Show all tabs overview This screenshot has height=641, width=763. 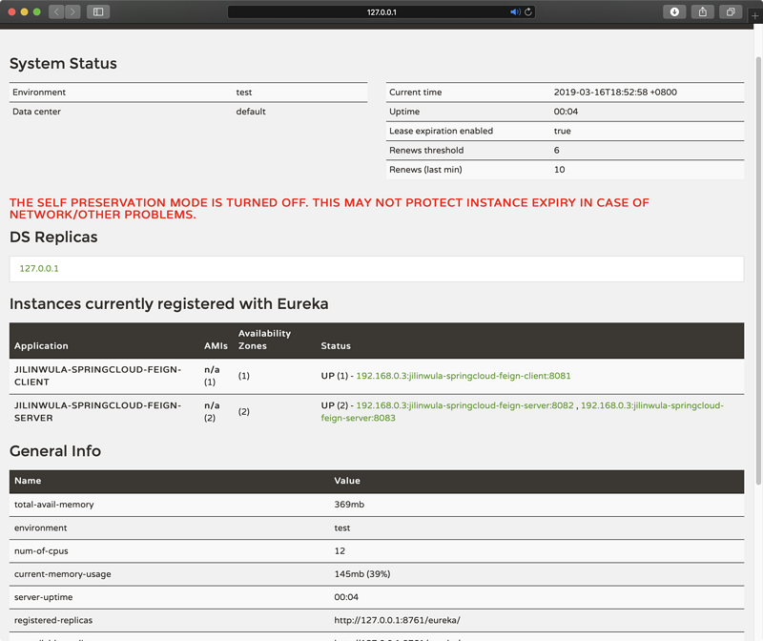point(731,11)
